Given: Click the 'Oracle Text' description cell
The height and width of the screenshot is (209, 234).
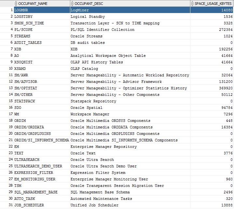Looking at the screenshot, I should pos(130,153).
